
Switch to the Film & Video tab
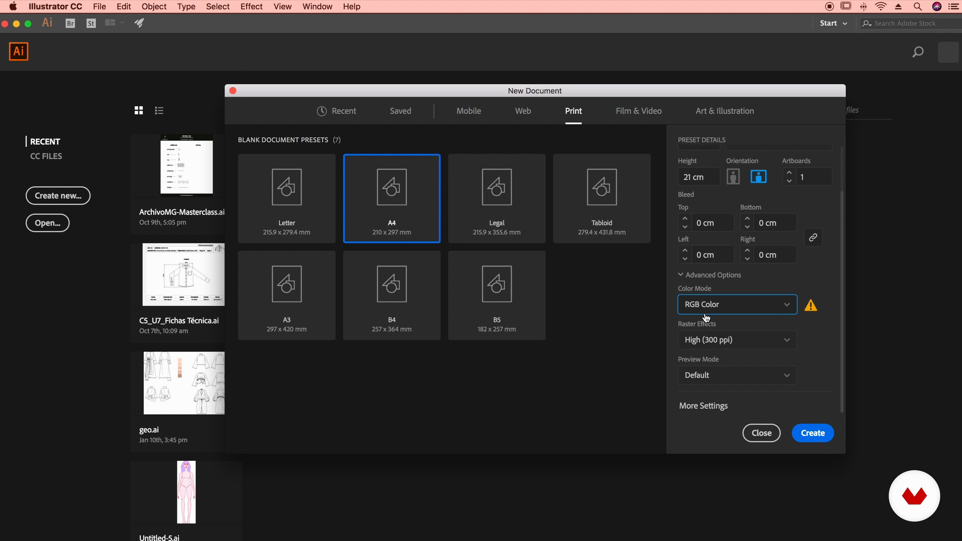638,111
